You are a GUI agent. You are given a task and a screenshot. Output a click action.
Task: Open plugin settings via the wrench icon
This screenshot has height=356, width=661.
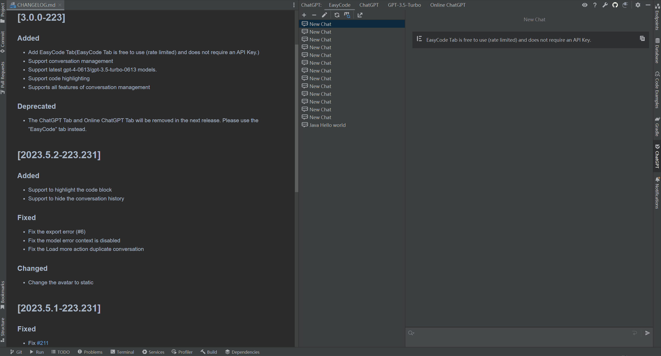click(x=605, y=5)
